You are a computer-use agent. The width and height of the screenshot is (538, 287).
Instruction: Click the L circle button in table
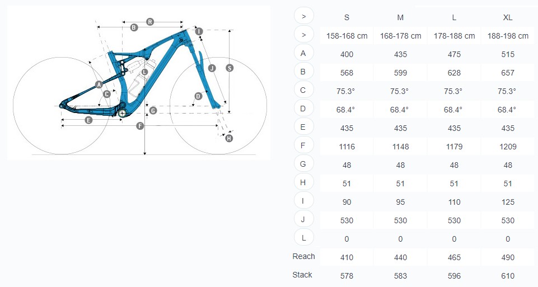pyautogui.click(x=303, y=238)
